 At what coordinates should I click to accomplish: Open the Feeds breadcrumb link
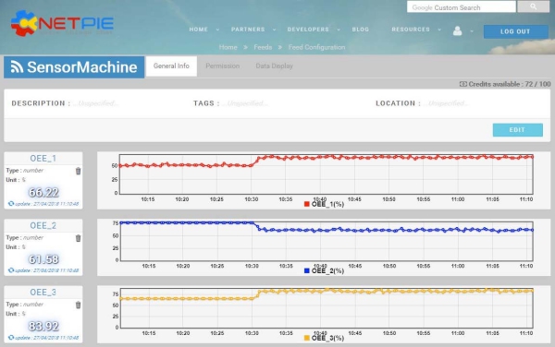[x=263, y=47]
